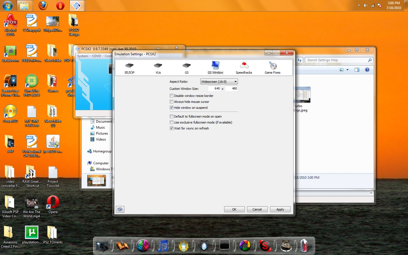Open the view options dropdown arrow in Explorer
The width and height of the screenshot is (408, 255).
pyautogui.click(x=348, y=70)
